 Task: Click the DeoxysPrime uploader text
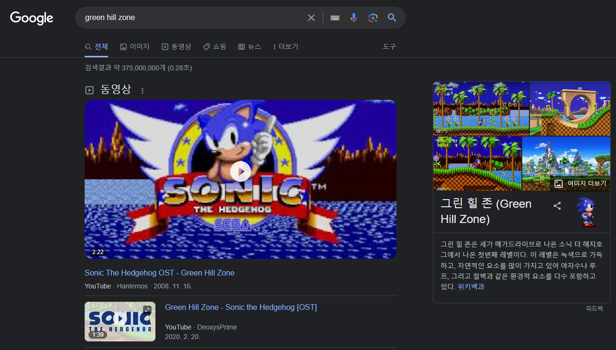217,327
